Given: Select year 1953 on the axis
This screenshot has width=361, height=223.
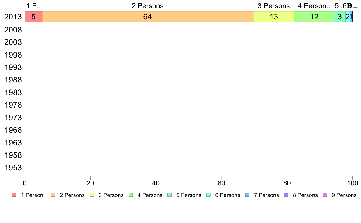Looking at the screenshot, I should tap(13, 168).
